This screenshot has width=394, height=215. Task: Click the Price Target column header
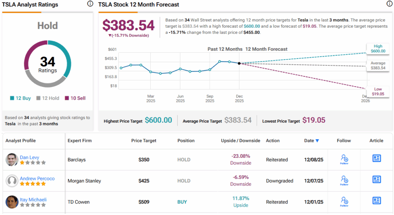point(144,141)
